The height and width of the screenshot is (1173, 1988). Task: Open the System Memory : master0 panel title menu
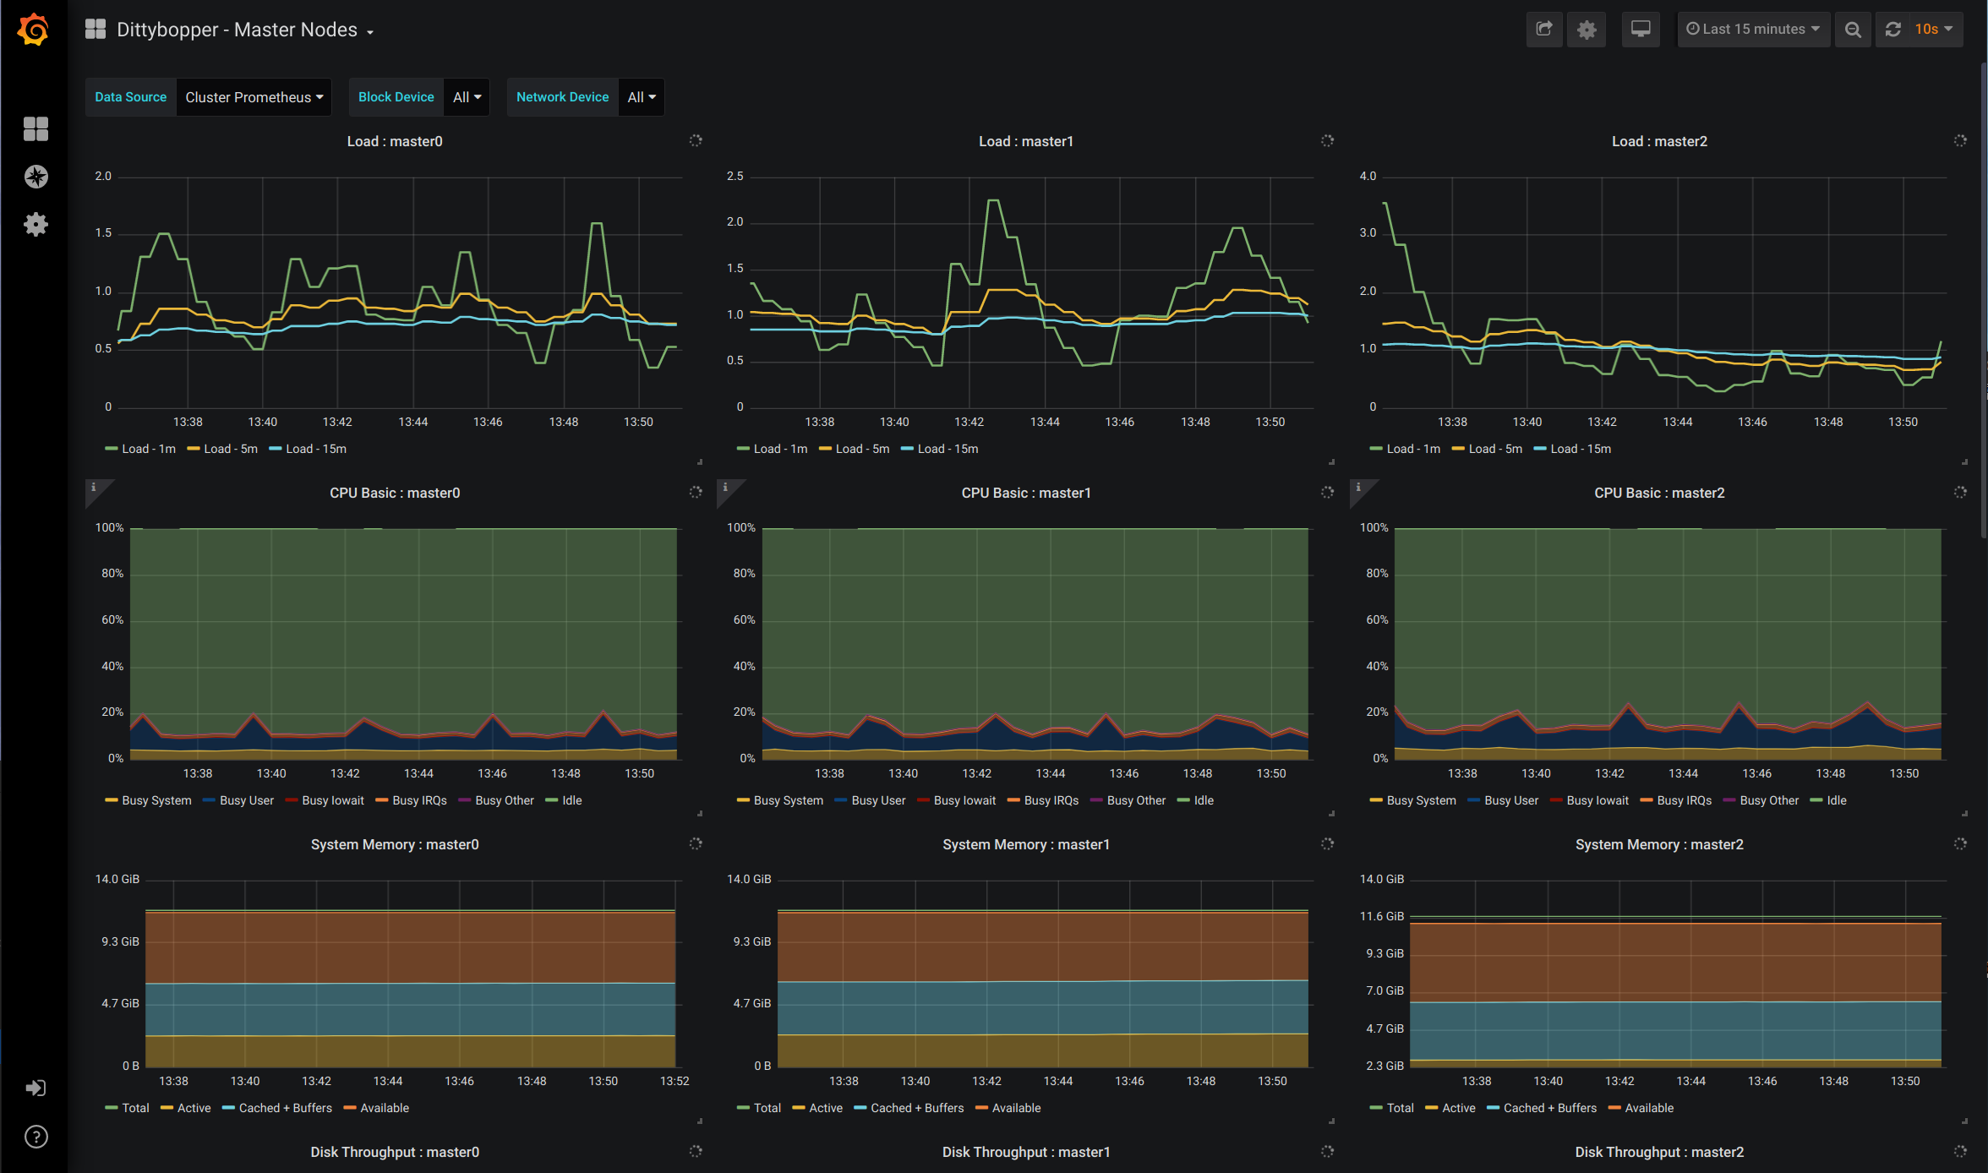[x=395, y=844]
